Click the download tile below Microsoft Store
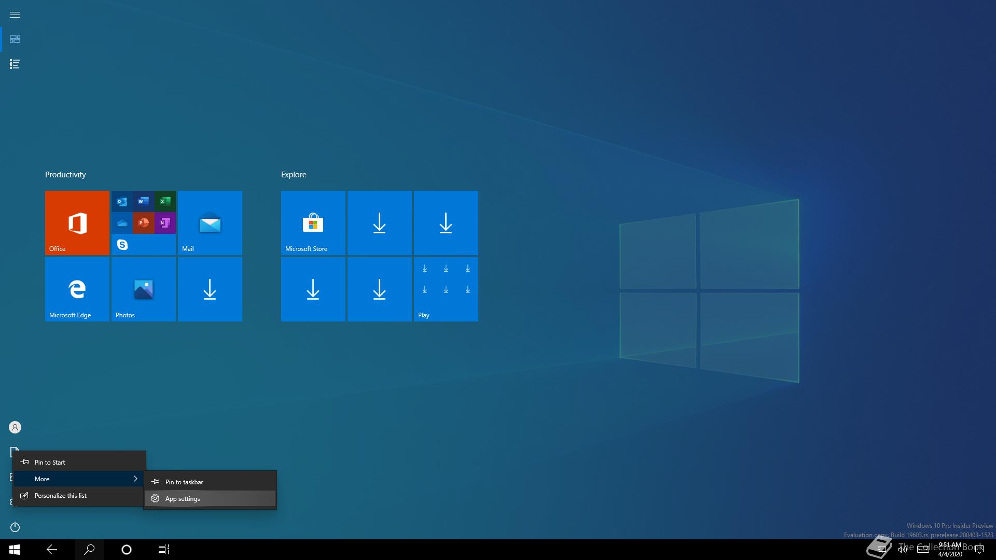 (313, 289)
